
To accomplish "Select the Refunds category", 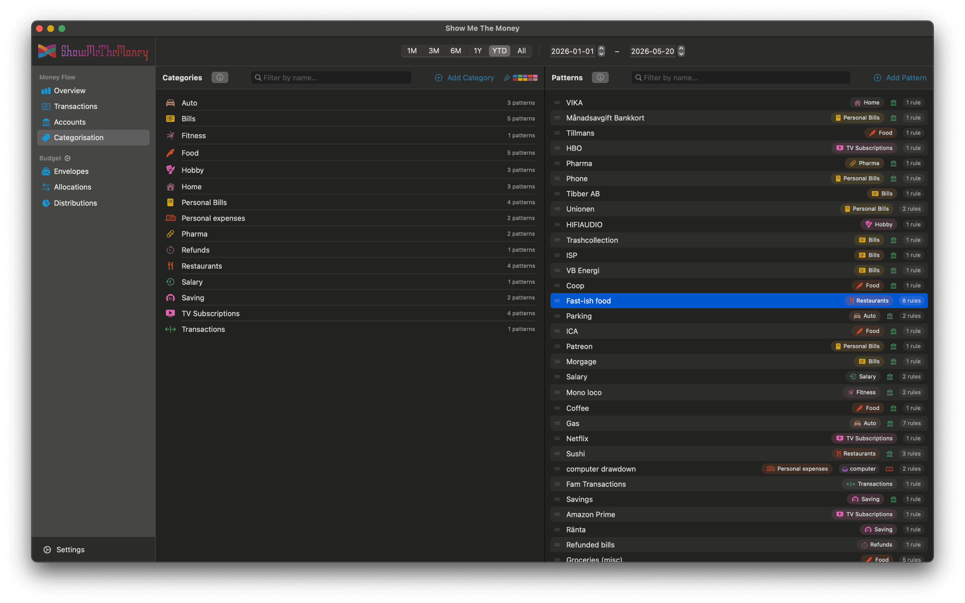I will point(350,250).
